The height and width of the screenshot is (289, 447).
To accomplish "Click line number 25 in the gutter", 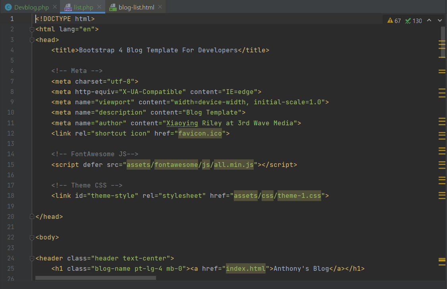I will point(11,268).
